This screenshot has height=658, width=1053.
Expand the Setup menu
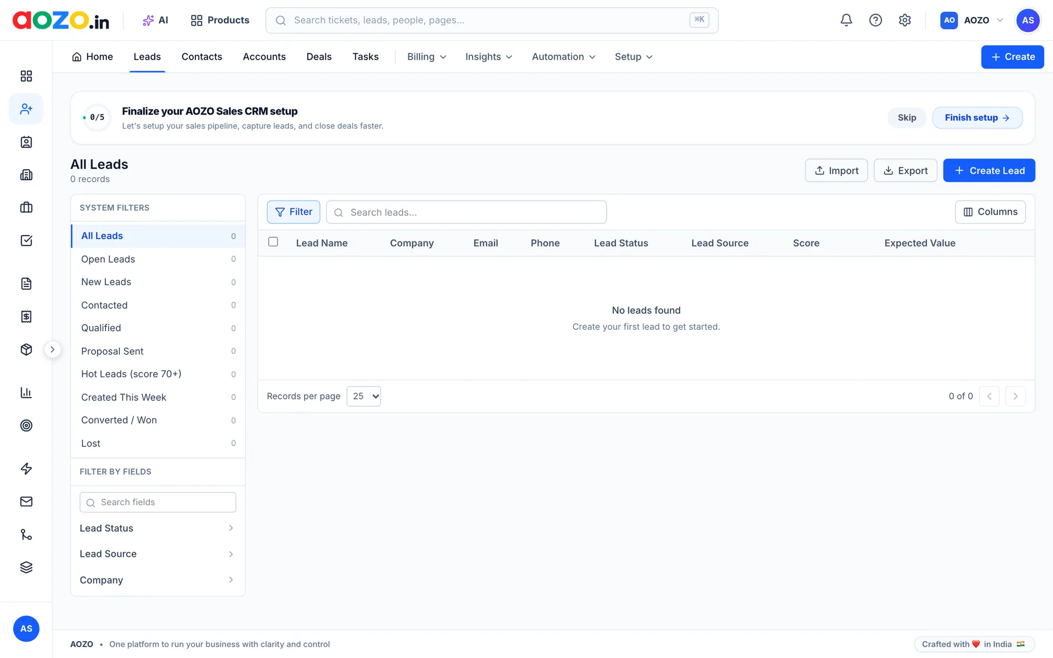tap(634, 57)
